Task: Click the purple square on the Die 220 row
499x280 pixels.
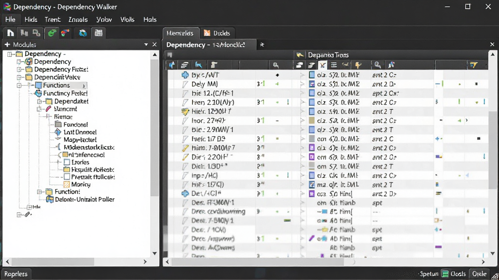Action: [x=312, y=157]
